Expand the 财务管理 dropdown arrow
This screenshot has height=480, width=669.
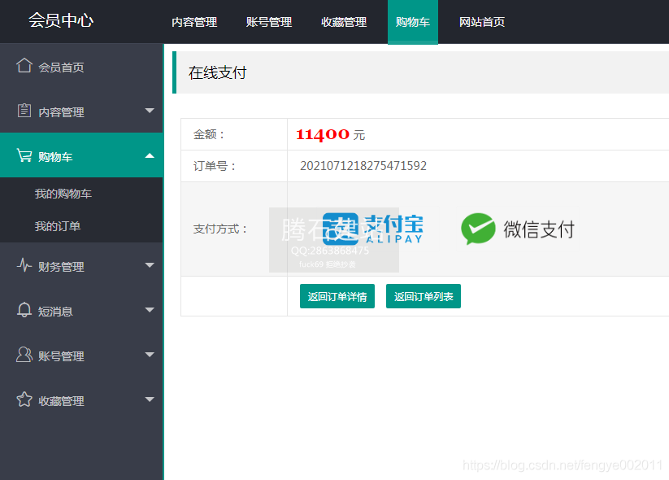[150, 265]
